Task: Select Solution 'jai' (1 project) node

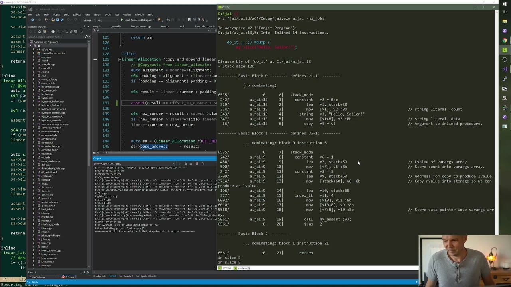Action: click(46, 42)
